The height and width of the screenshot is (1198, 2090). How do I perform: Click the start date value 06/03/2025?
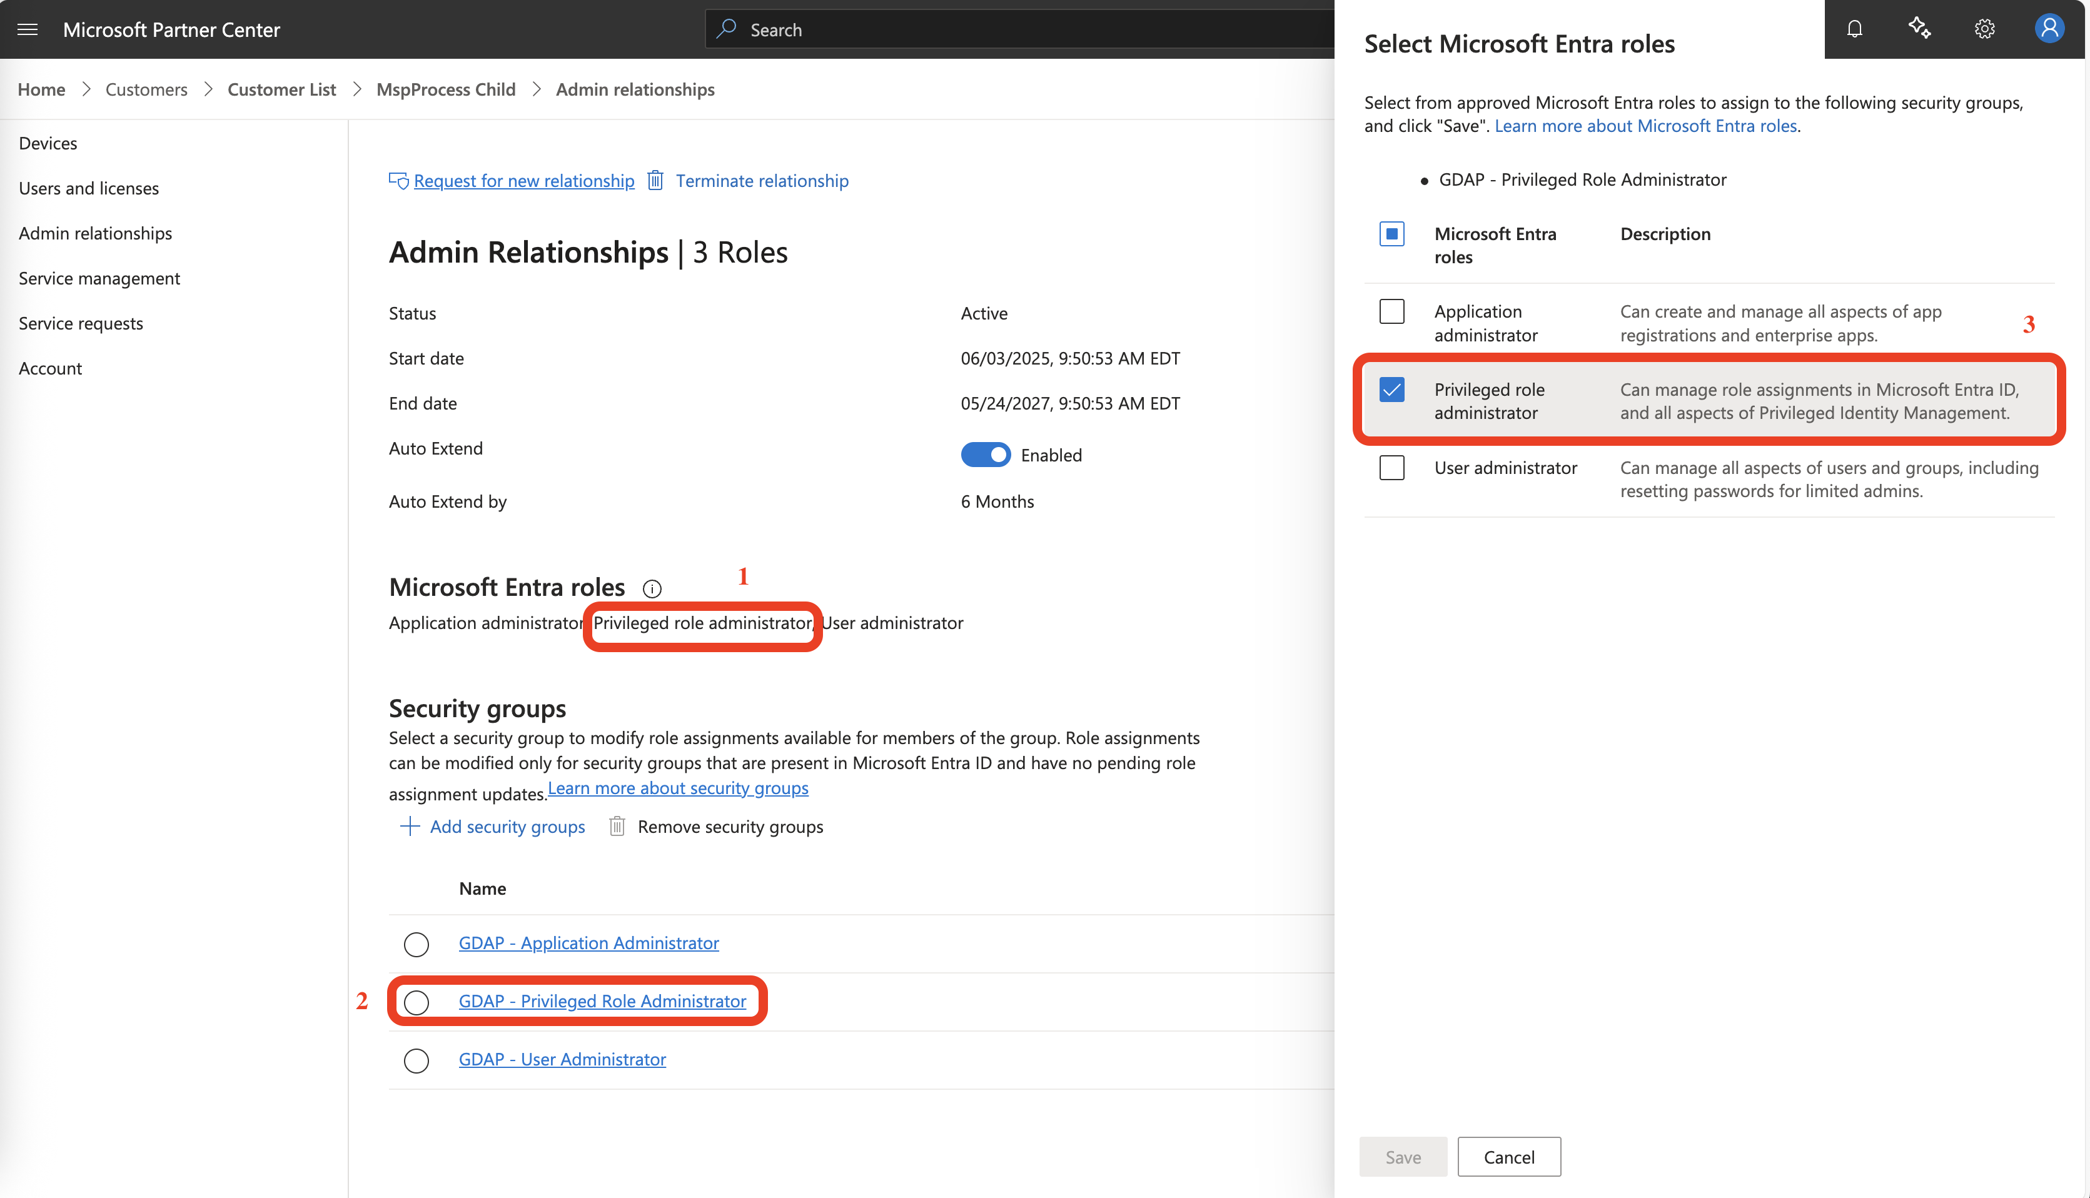pyautogui.click(x=1071, y=358)
